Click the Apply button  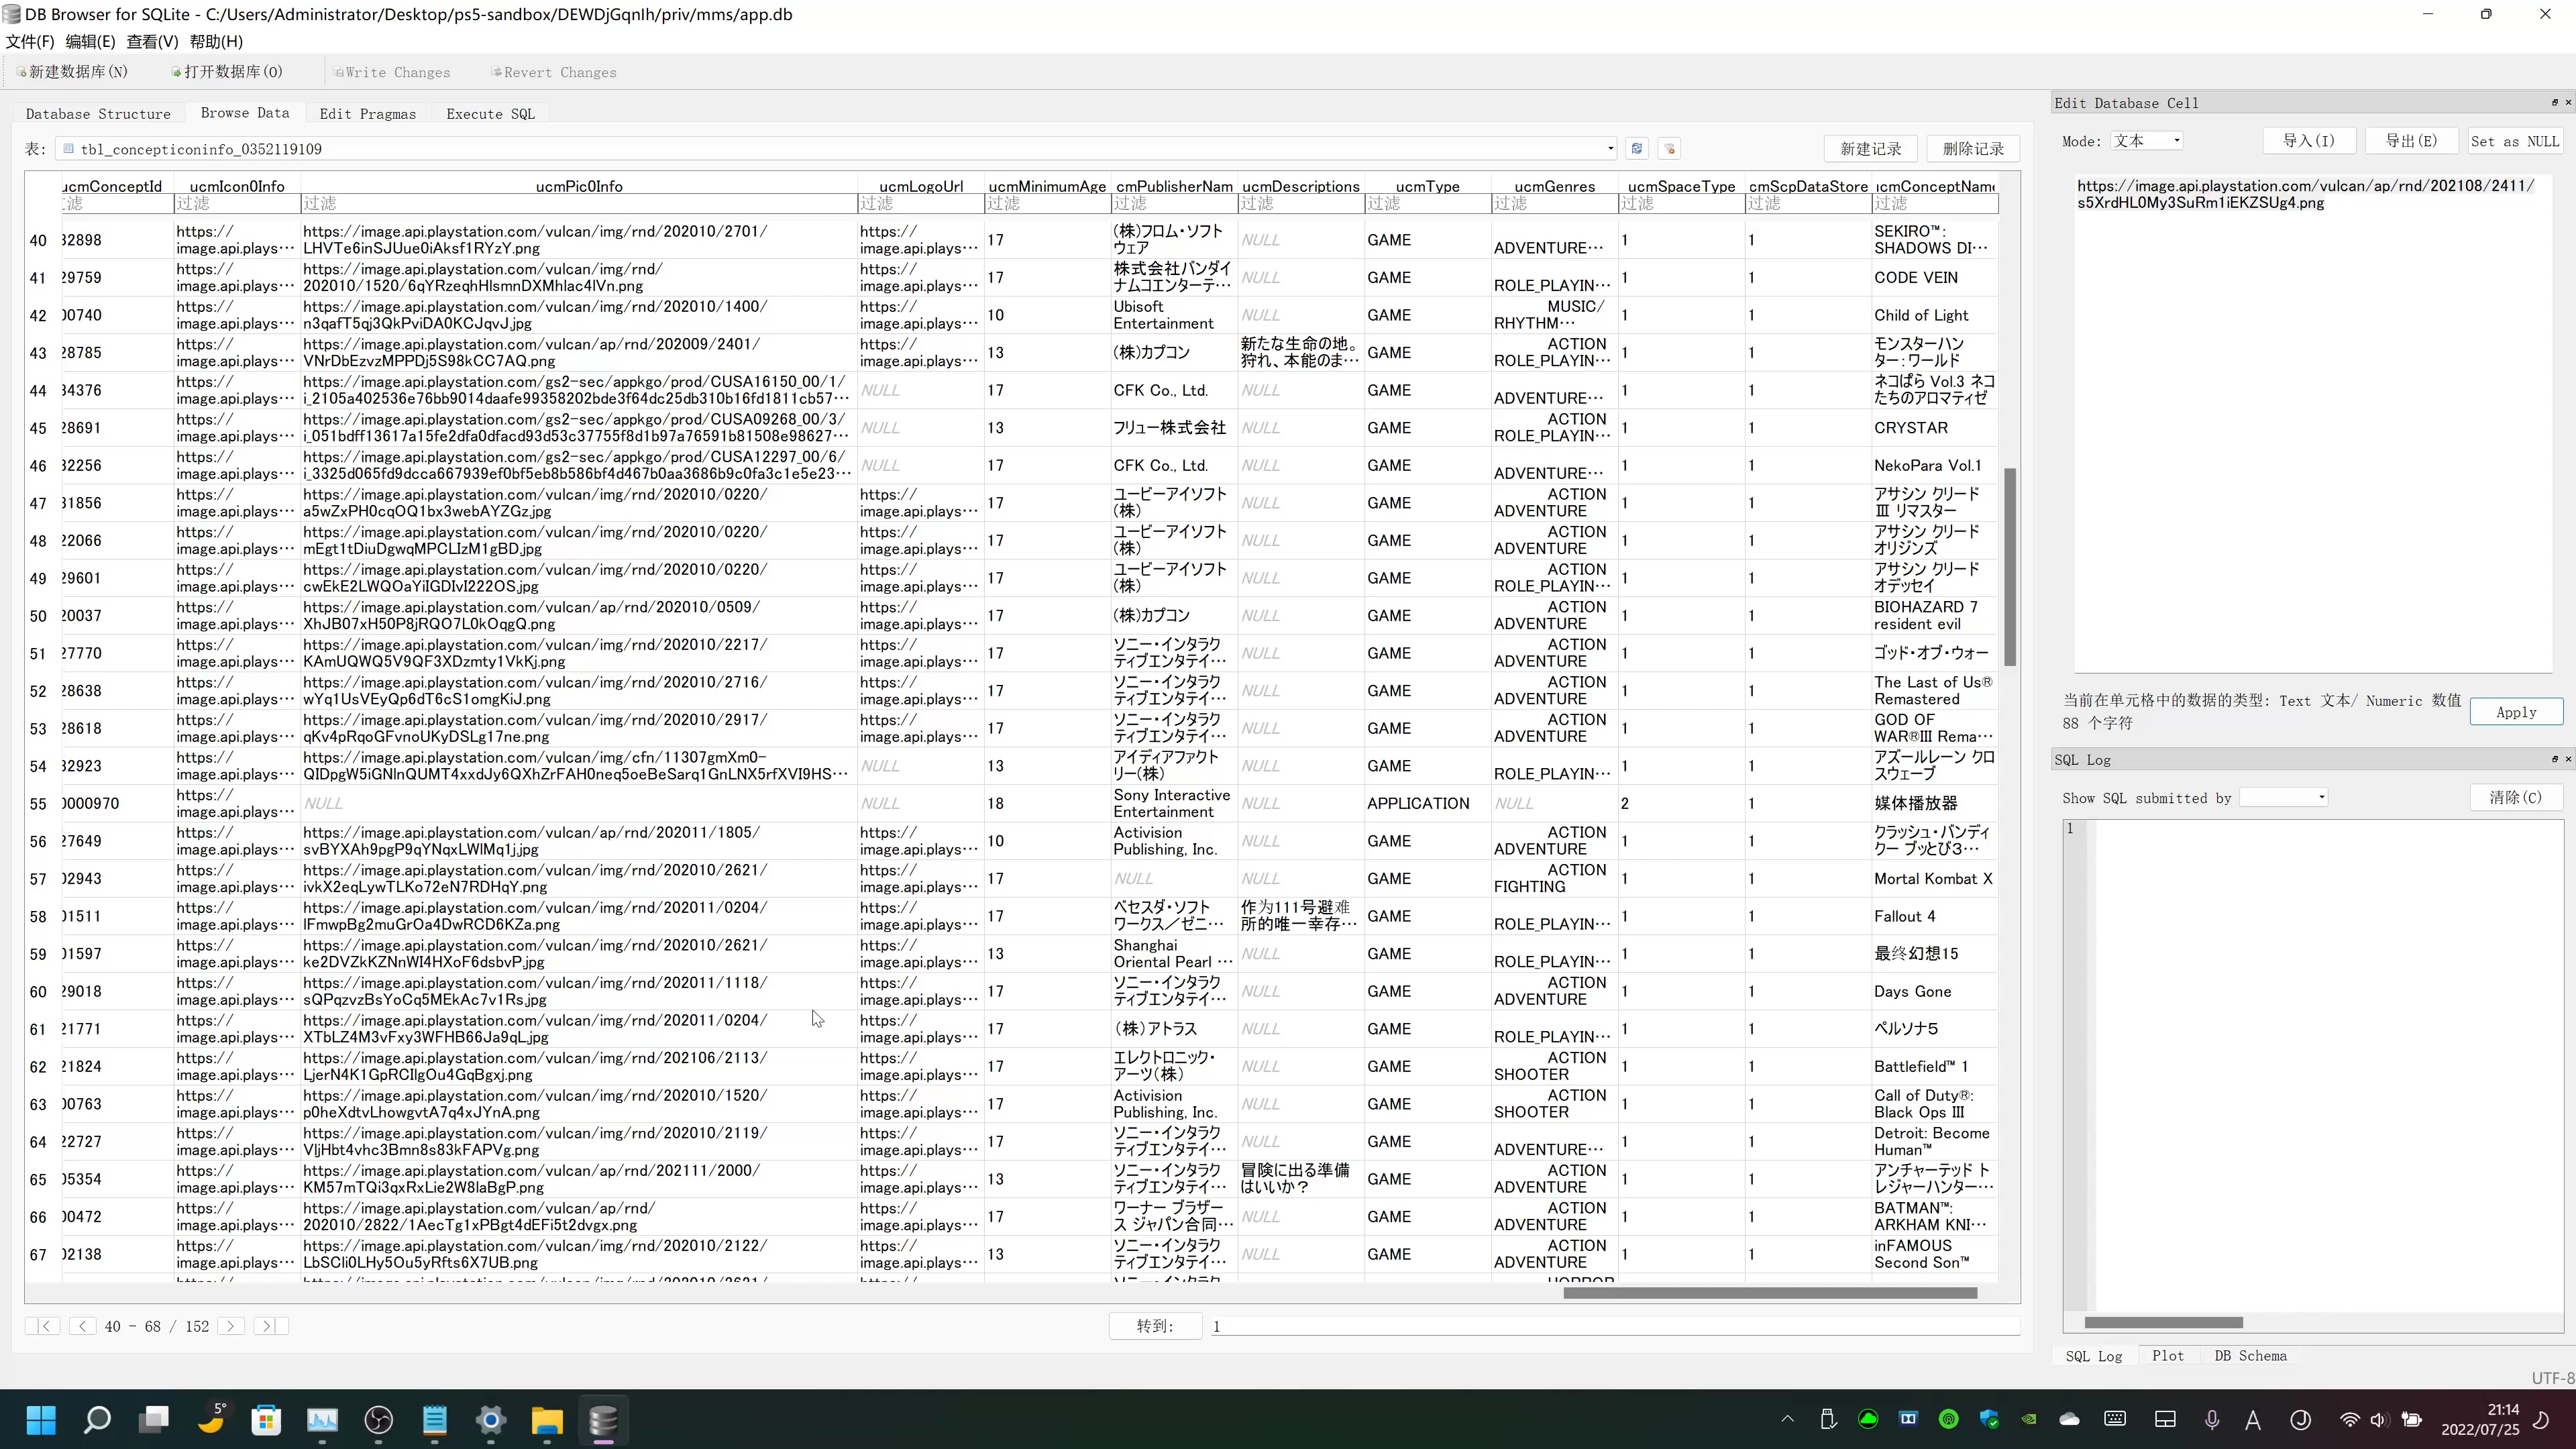[2516, 712]
